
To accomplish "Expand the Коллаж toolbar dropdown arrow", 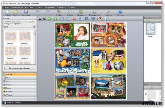I will point(75,13).
